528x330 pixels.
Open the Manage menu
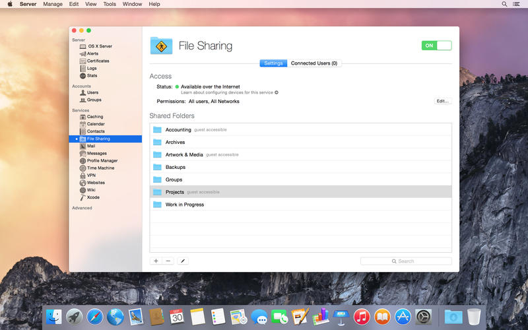(53, 4)
